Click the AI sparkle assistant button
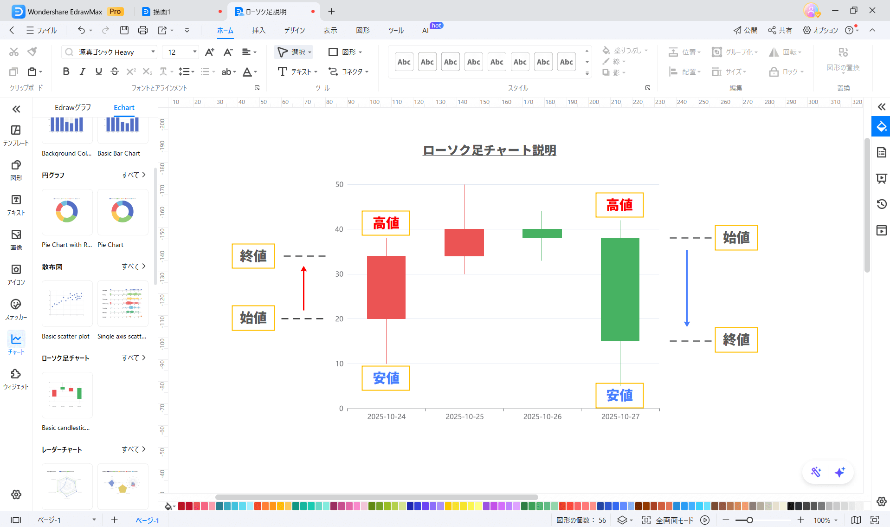890x527 pixels. coord(839,472)
